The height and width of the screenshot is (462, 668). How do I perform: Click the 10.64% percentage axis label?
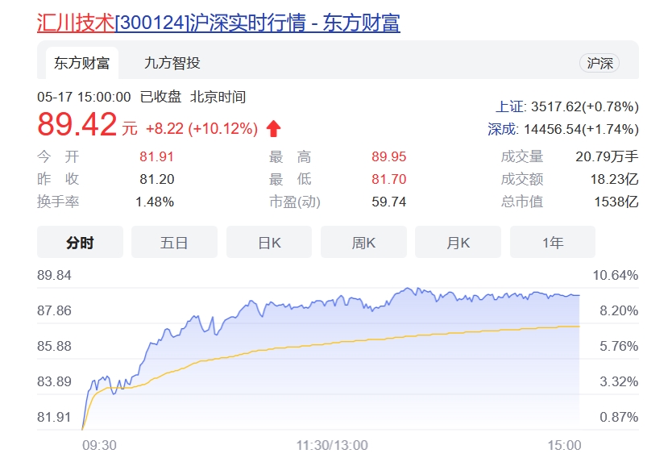tap(616, 275)
